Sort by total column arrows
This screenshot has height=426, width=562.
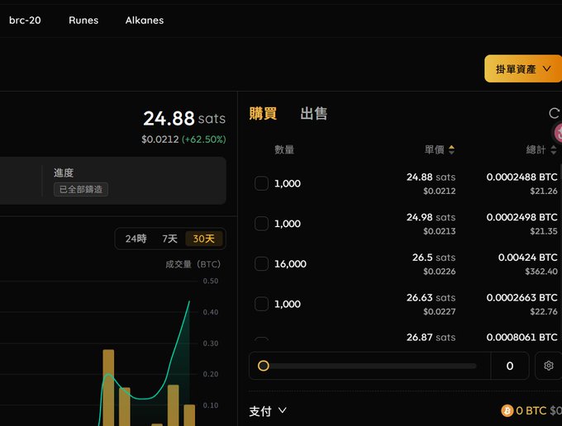point(554,149)
